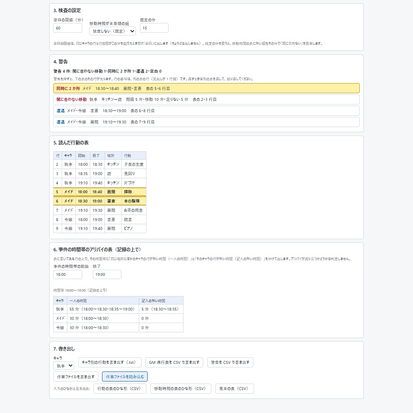Click the 行動 column header
The width and height of the screenshot is (413, 413).
(134, 156)
